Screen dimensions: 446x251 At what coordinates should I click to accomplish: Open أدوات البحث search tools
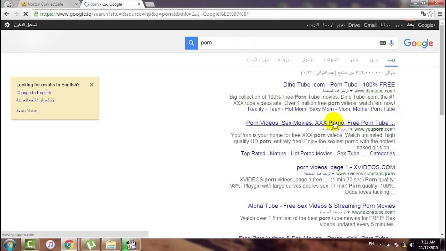(x=258, y=60)
